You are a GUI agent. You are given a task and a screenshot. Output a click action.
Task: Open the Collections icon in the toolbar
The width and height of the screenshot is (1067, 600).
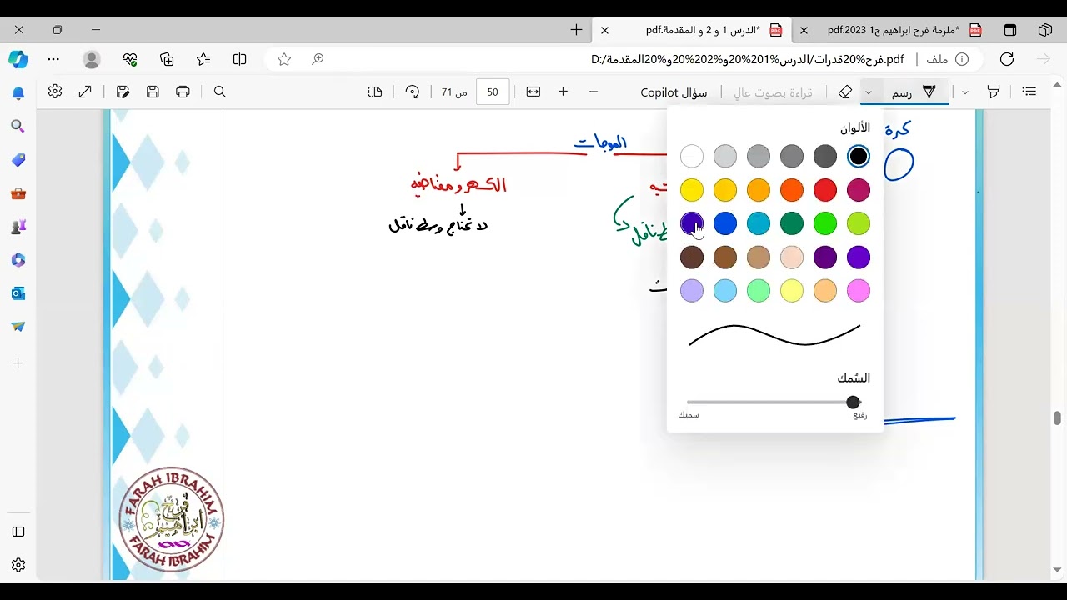click(x=167, y=59)
